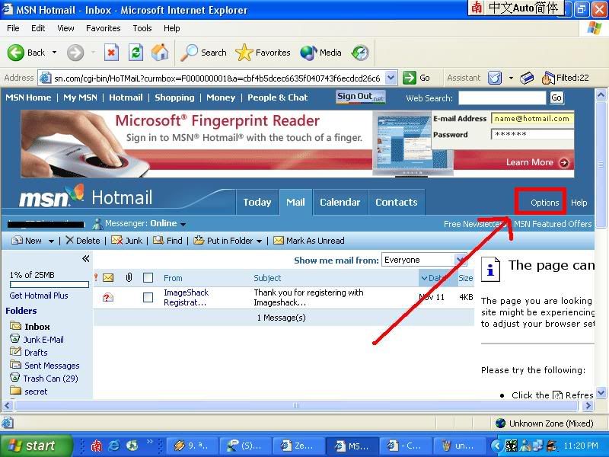Click the eraser icon beside Assistant
This screenshot has height=457, width=609.
click(527, 78)
